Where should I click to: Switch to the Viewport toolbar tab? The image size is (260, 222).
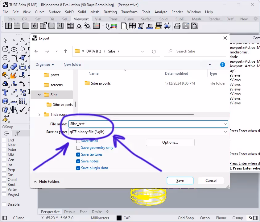(x=82, y=19)
